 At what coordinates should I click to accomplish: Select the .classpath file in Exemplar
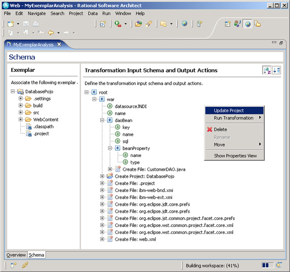(x=43, y=127)
